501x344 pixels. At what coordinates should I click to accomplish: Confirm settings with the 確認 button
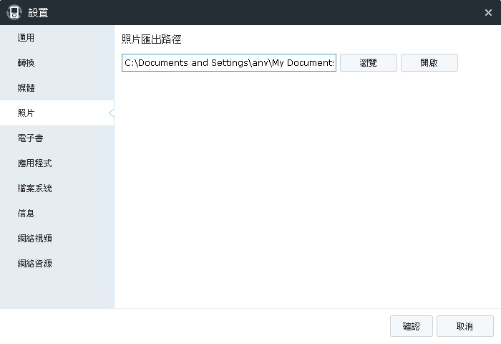411,327
